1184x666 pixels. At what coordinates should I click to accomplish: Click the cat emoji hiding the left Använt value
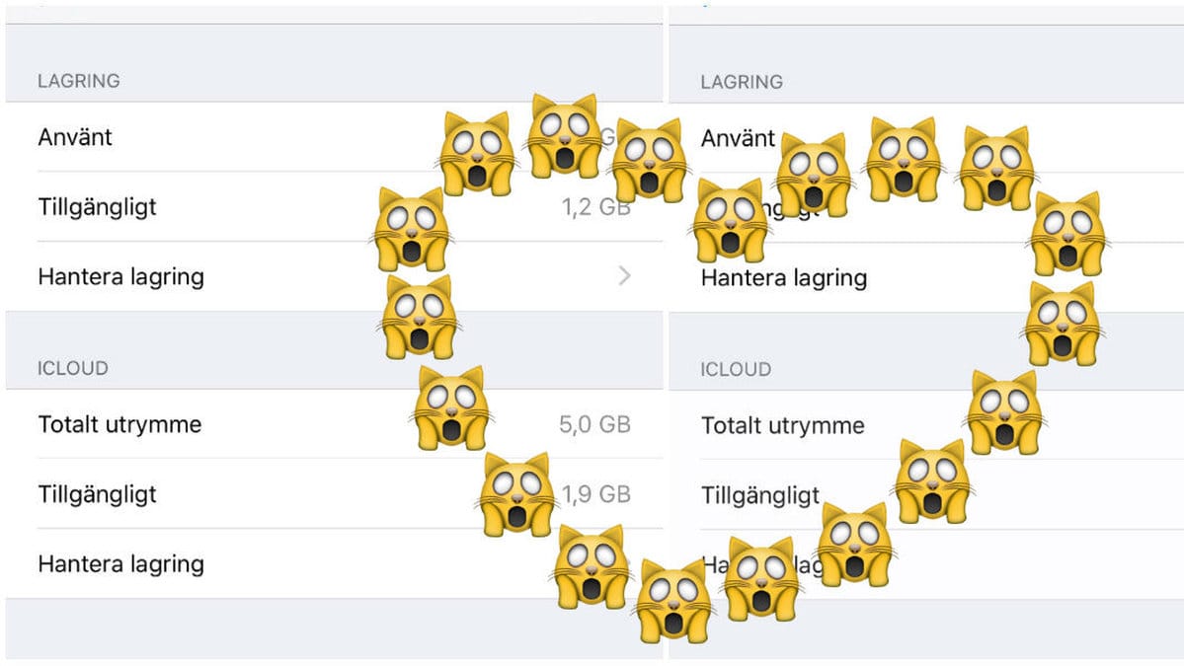566,136
